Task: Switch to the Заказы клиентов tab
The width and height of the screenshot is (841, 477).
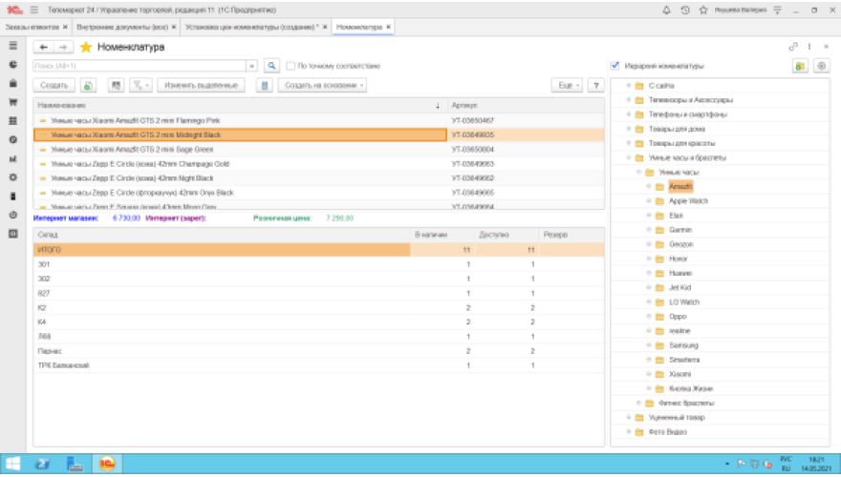Action: [32, 27]
